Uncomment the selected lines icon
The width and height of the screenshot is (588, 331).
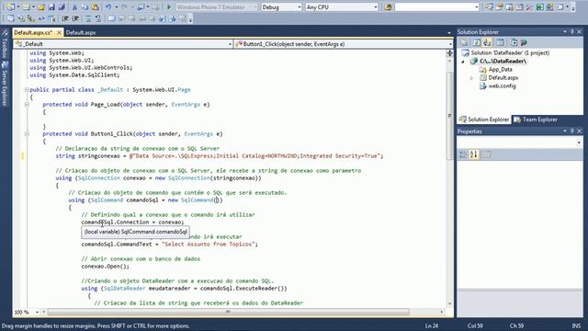coord(98,18)
